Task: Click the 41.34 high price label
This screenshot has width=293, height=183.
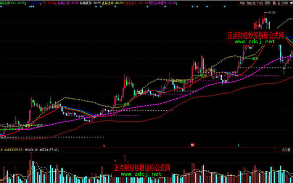Action: [x=271, y=13]
